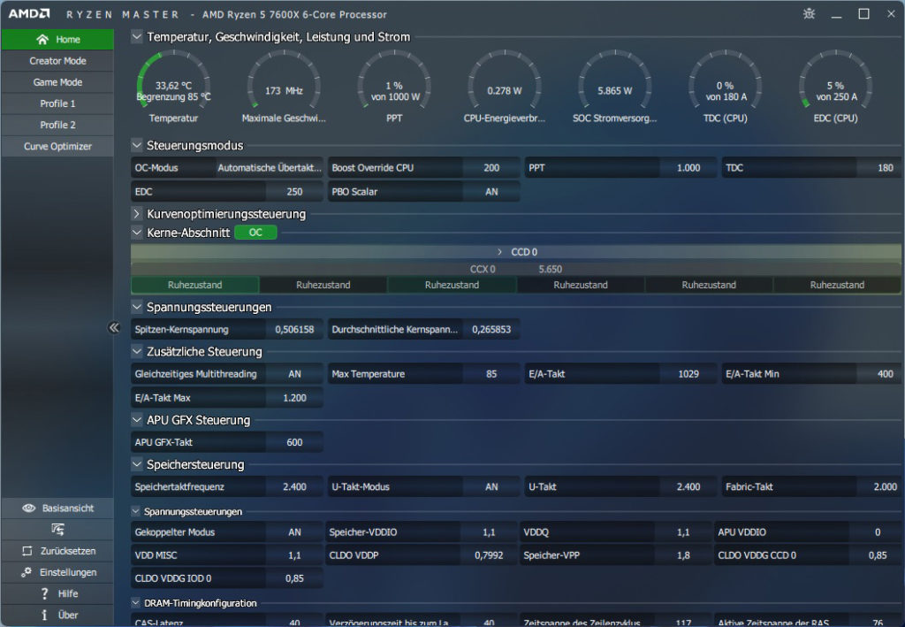The image size is (905, 627).
Task: Click the Basisansicht eye icon
Action: coord(29,508)
